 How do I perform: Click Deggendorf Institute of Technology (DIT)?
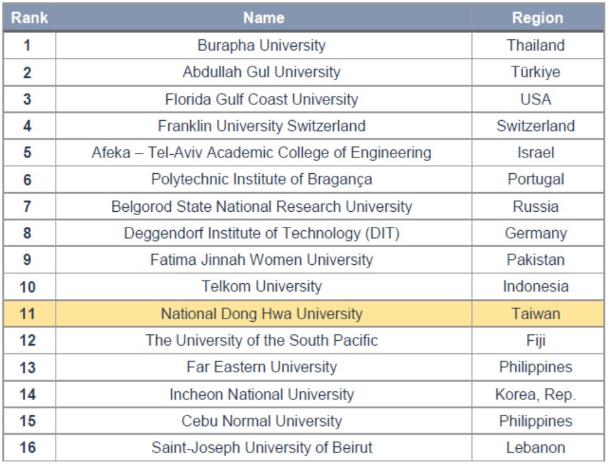262,233
